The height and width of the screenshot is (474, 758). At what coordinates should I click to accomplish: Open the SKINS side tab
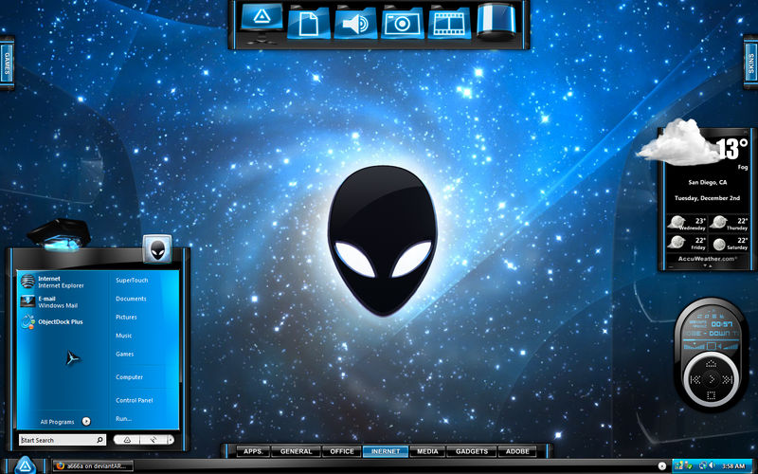click(750, 64)
